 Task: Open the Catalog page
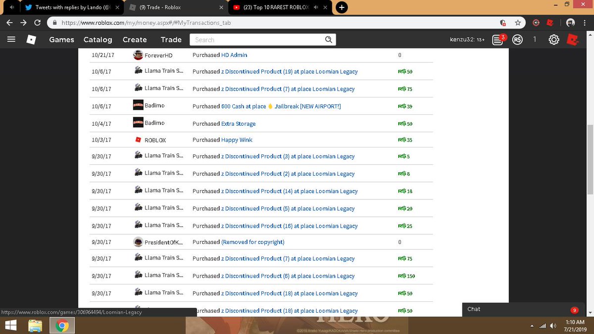(x=98, y=40)
